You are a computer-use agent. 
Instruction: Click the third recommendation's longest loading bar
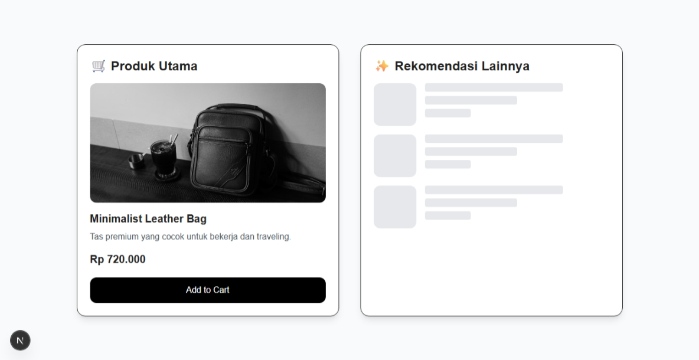(494, 190)
